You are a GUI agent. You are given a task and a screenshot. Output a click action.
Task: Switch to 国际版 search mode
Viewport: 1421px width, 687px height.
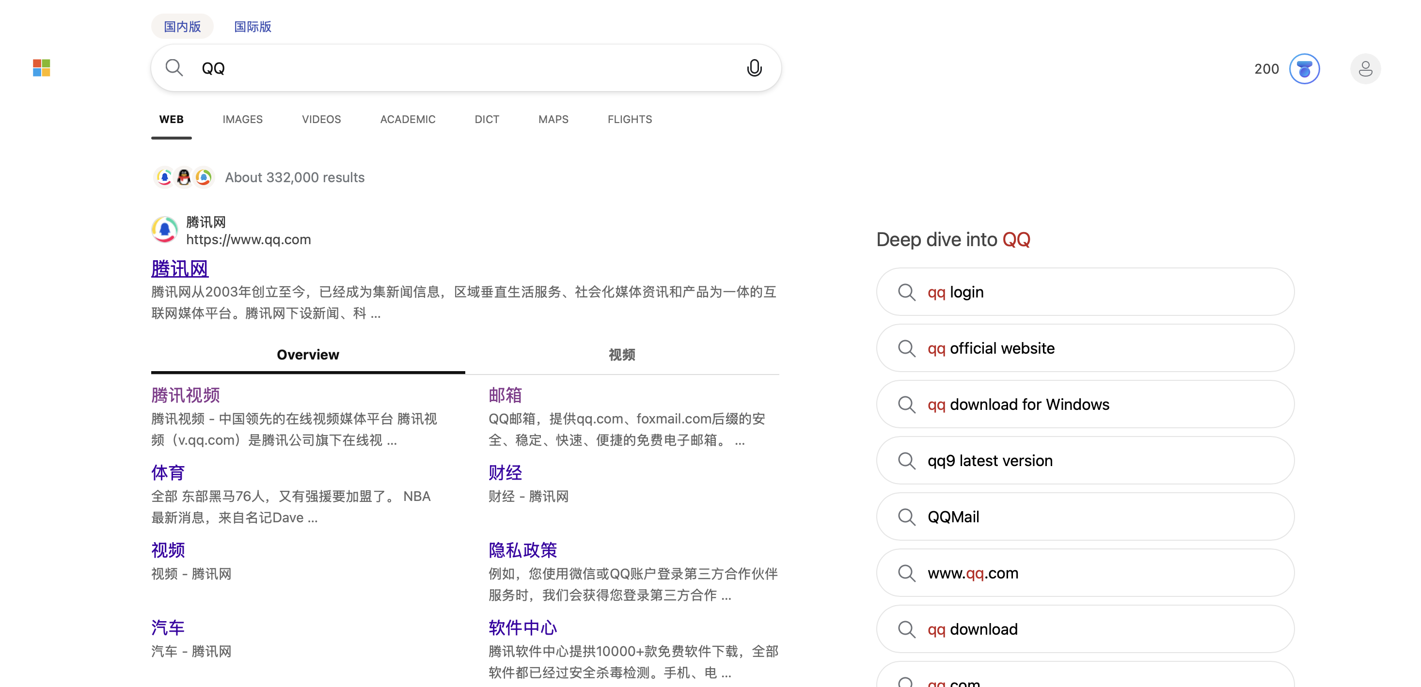pyautogui.click(x=253, y=27)
